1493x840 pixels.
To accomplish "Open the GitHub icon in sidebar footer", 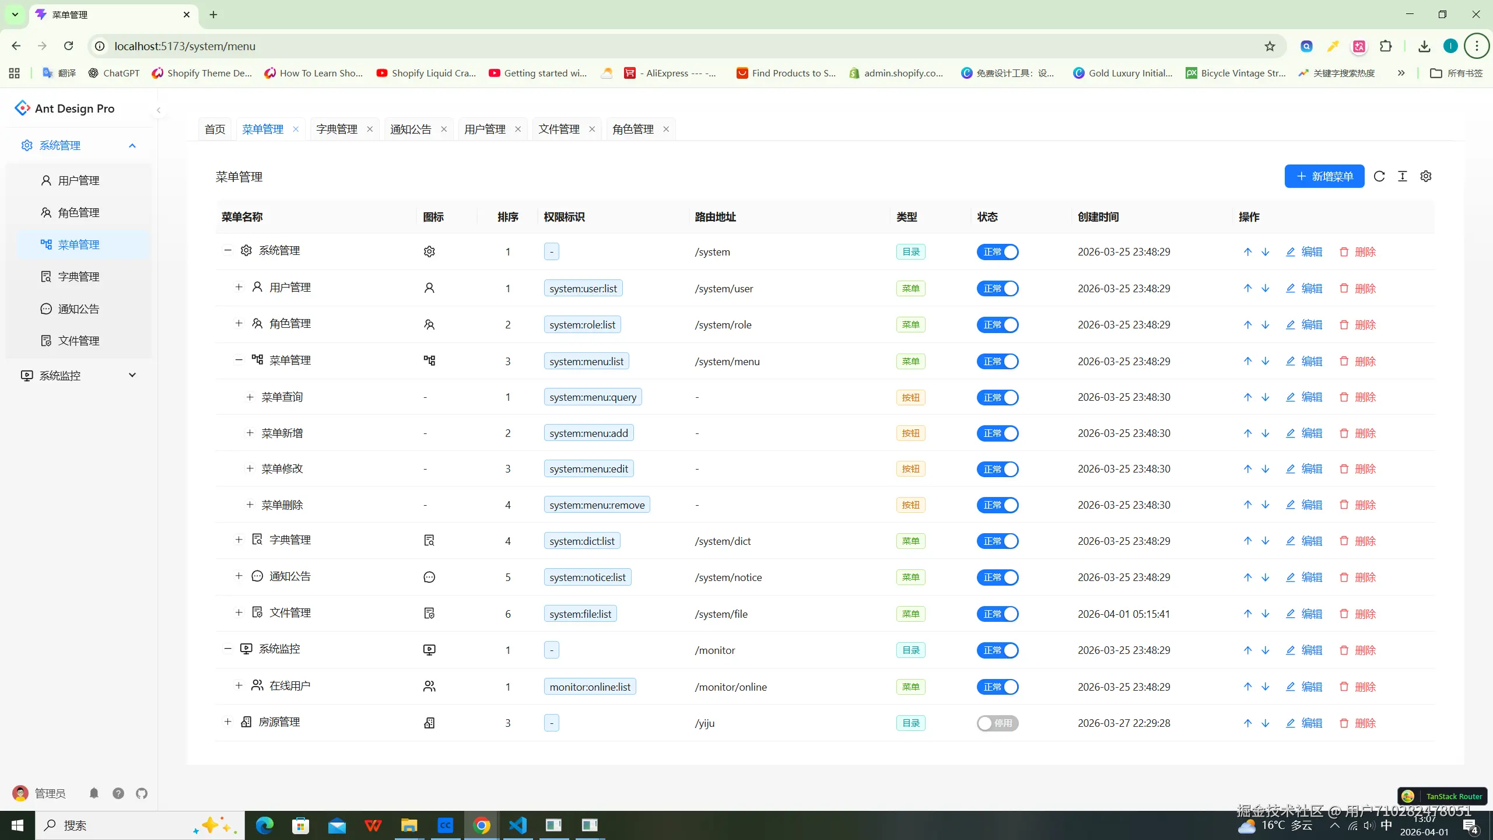I will point(142,793).
